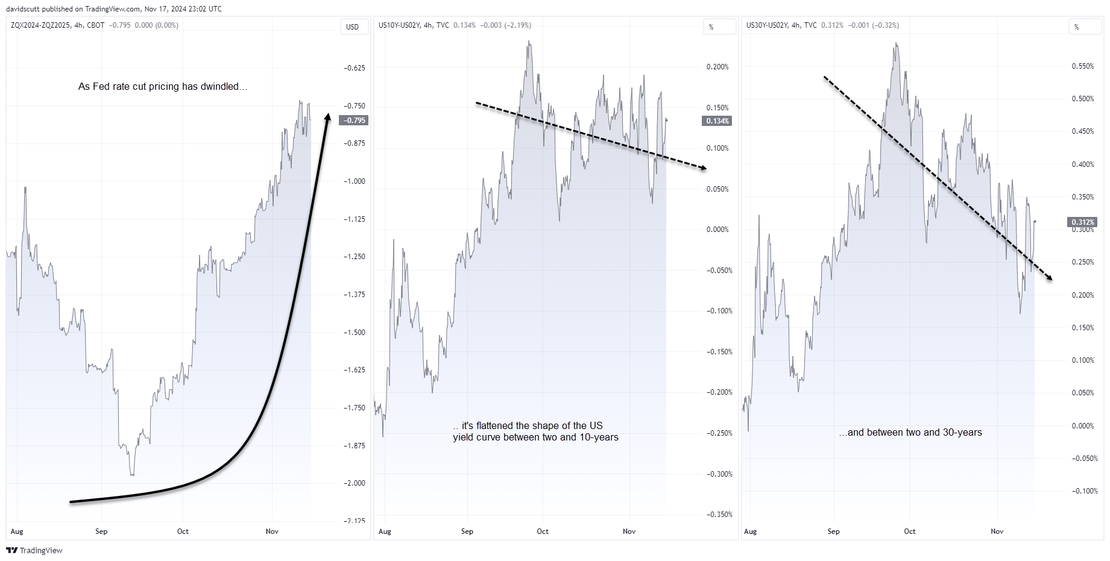Click the 'davidscutt published on TradingView.com' header
The height and width of the screenshot is (561, 1110).
(113, 8)
